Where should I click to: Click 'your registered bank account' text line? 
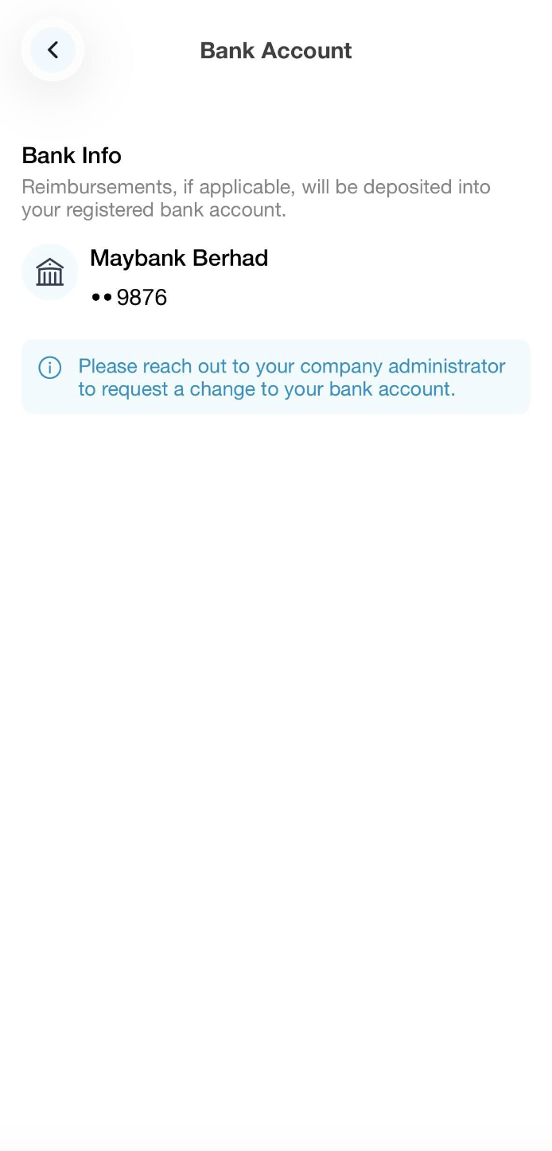click(x=154, y=210)
